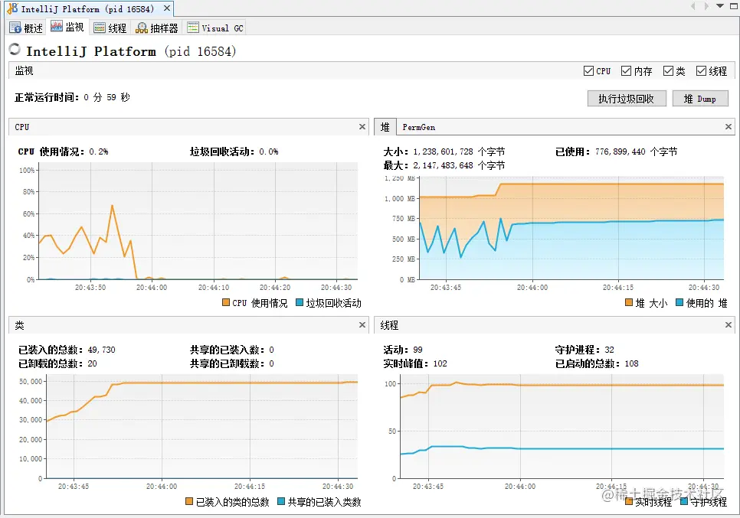
Task: Uncheck the CPU checkbox
Action: coord(588,70)
